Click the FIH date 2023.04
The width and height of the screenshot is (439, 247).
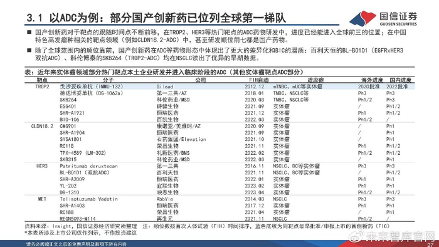pos(254,192)
